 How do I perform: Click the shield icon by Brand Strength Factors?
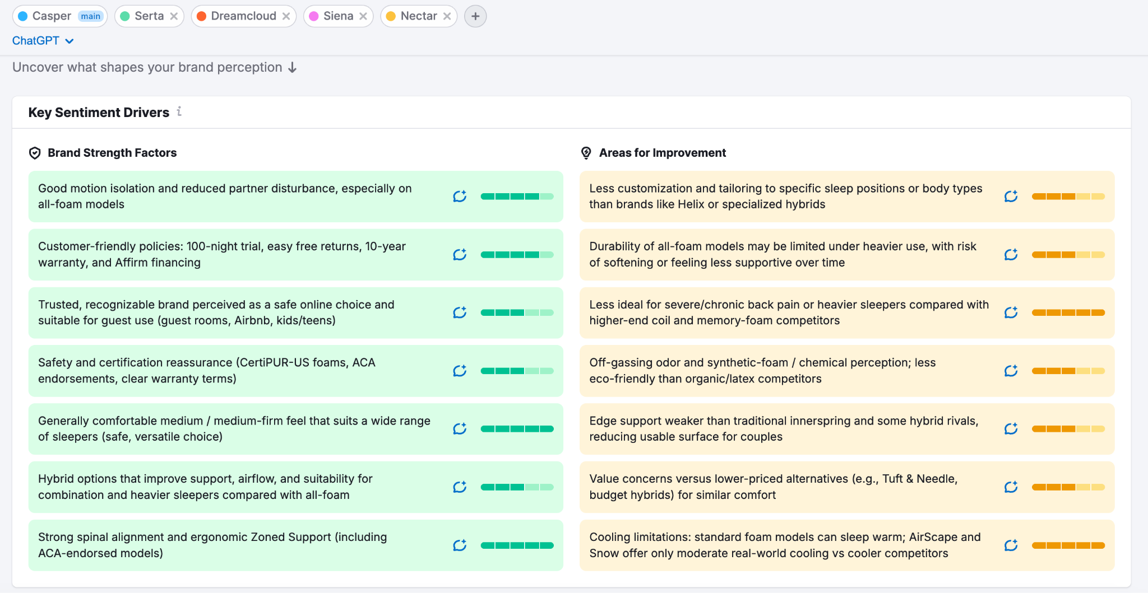tap(35, 153)
